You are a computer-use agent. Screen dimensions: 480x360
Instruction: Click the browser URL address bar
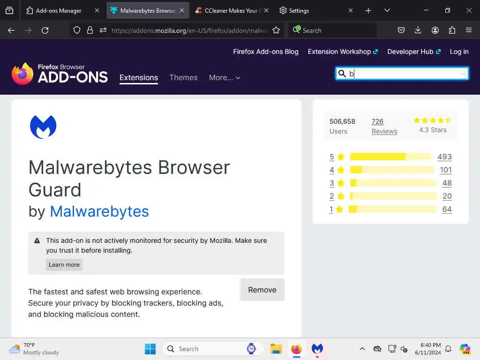pos(189,30)
